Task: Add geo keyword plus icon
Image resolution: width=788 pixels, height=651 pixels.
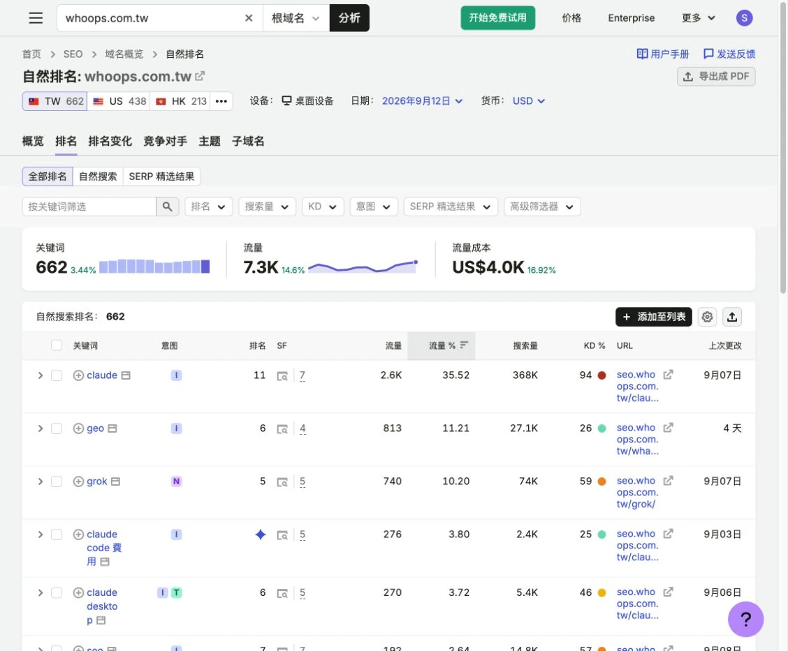Action: [x=78, y=428]
